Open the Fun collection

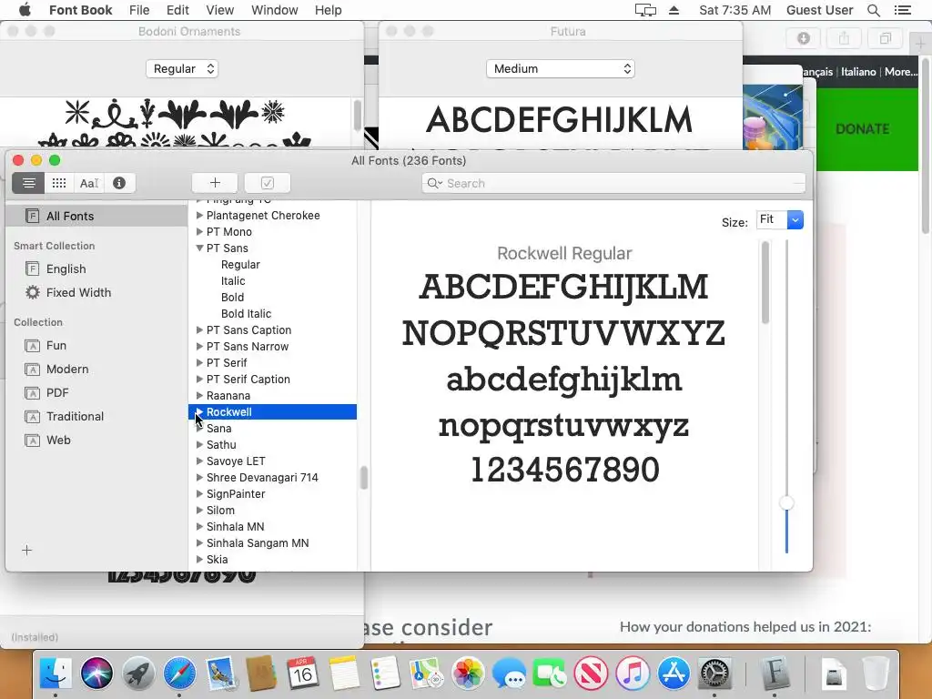(x=56, y=345)
